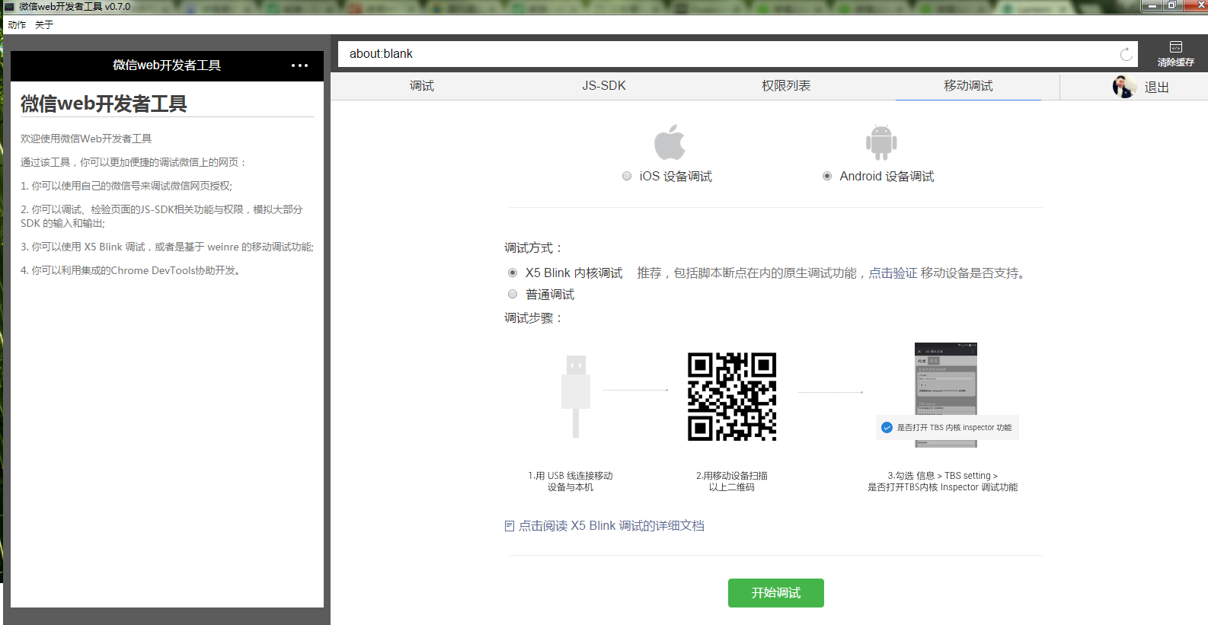Open the 动作 menu
The width and height of the screenshot is (1208, 625).
(17, 24)
